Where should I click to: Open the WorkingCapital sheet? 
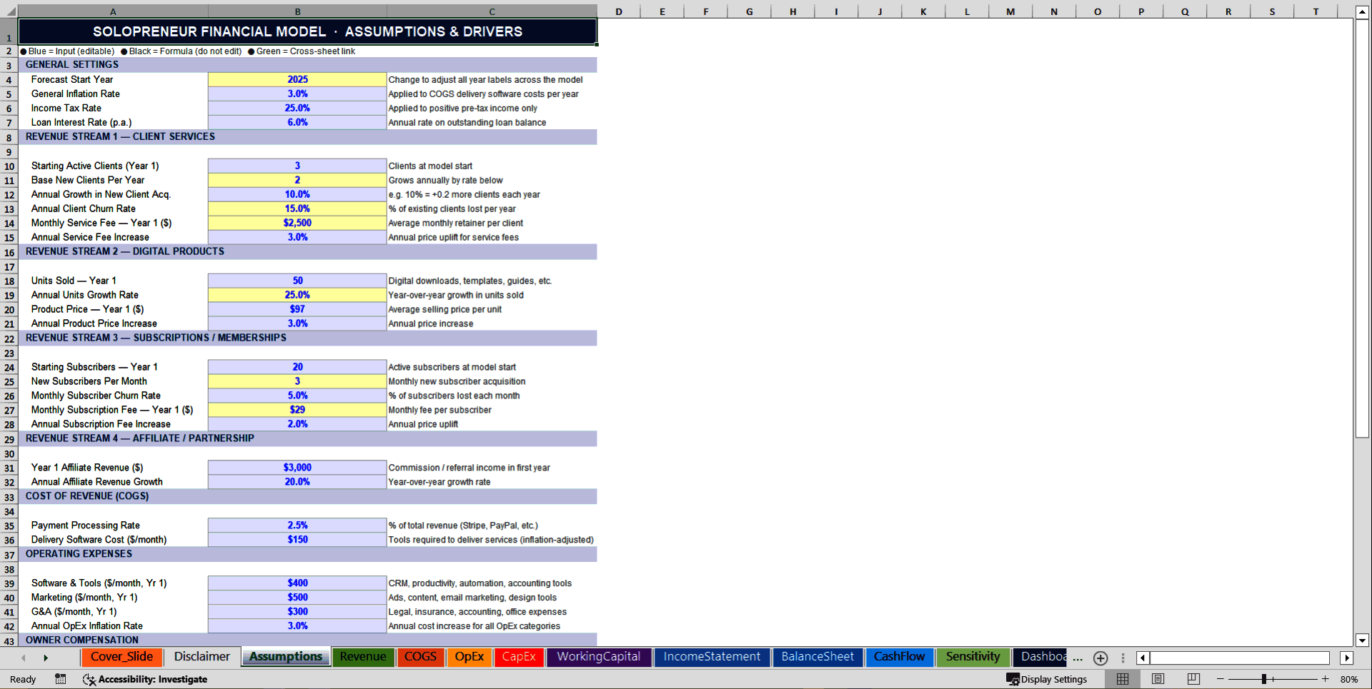click(x=599, y=657)
